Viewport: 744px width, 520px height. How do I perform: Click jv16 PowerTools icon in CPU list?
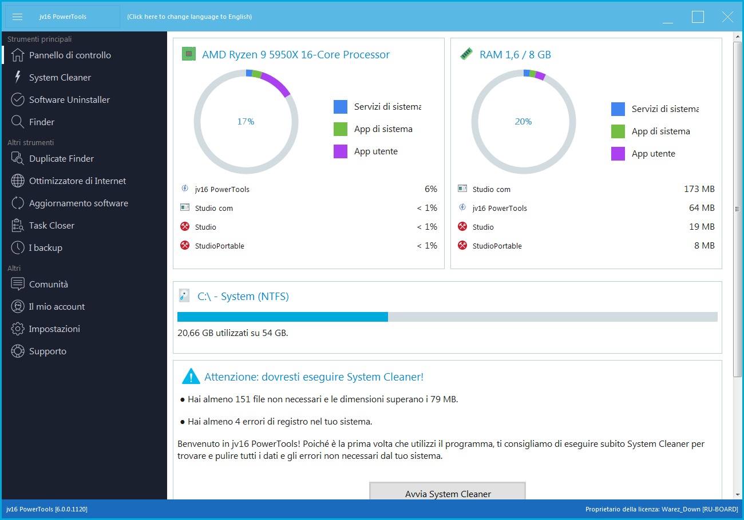tap(185, 188)
